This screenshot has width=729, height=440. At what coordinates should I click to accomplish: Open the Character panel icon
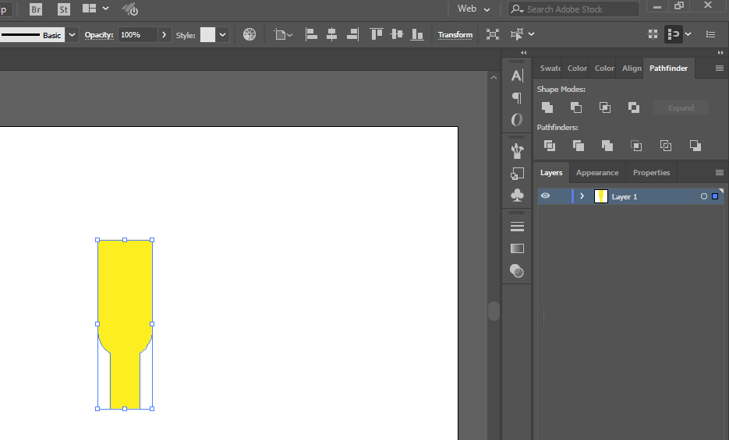pos(517,76)
